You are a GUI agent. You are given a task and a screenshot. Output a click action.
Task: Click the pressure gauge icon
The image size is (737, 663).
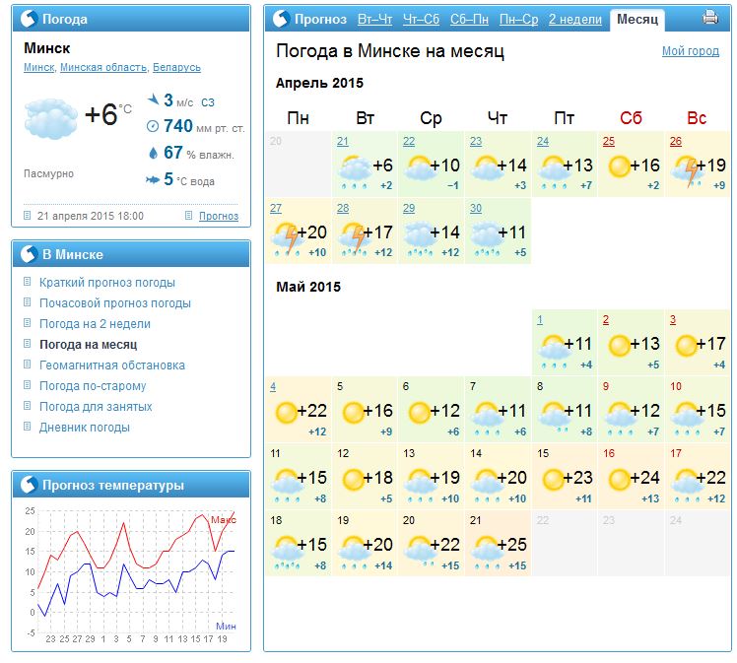point(153,126)
